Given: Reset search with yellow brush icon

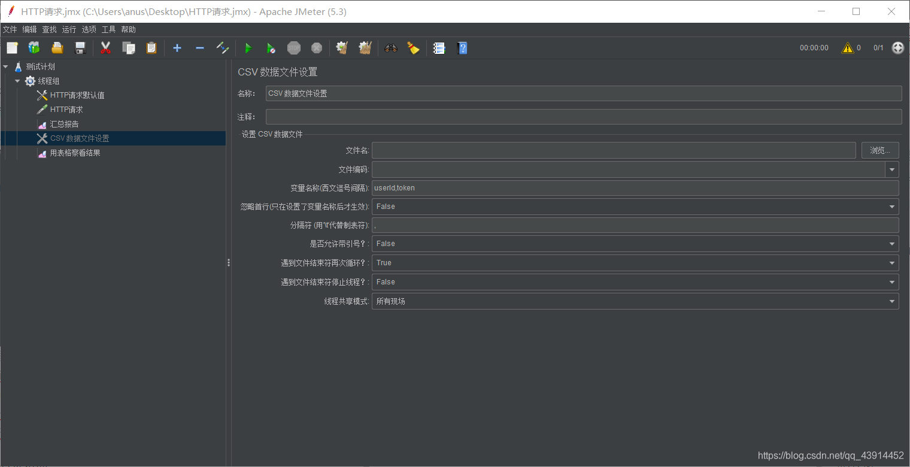Looking at the screenshot, I should pyautogui.click(x=414, y=48).
